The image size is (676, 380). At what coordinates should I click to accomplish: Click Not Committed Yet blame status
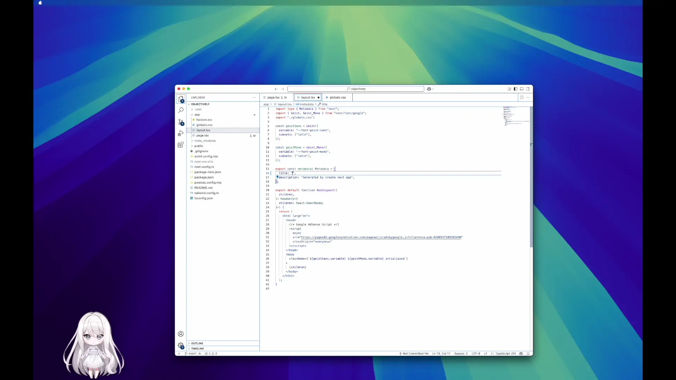click(x=414, y=354)
